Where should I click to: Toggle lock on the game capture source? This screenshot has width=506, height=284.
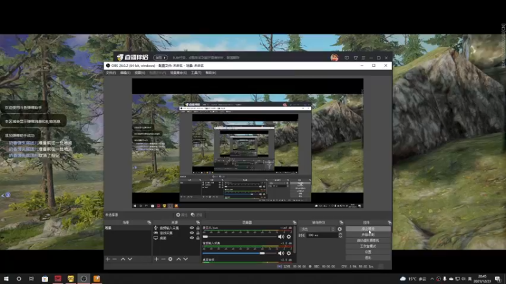pos(198,233)
